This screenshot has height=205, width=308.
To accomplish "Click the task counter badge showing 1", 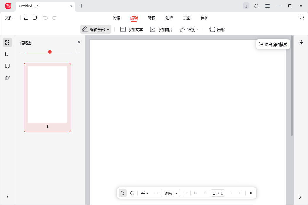I will tap(246, 6).
